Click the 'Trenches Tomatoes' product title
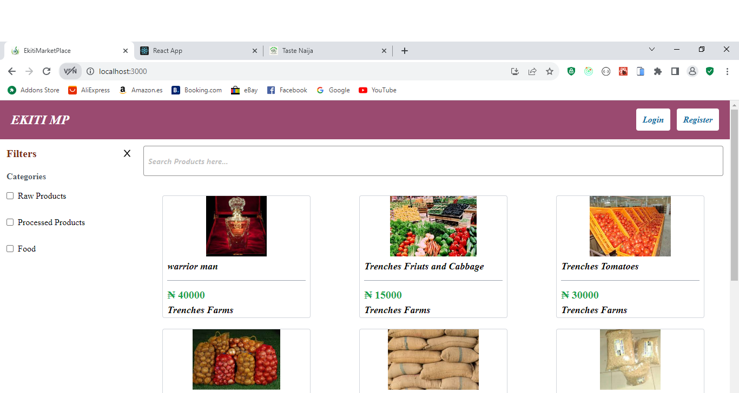This screenshot has height=393, width=739. click(600, 266)
